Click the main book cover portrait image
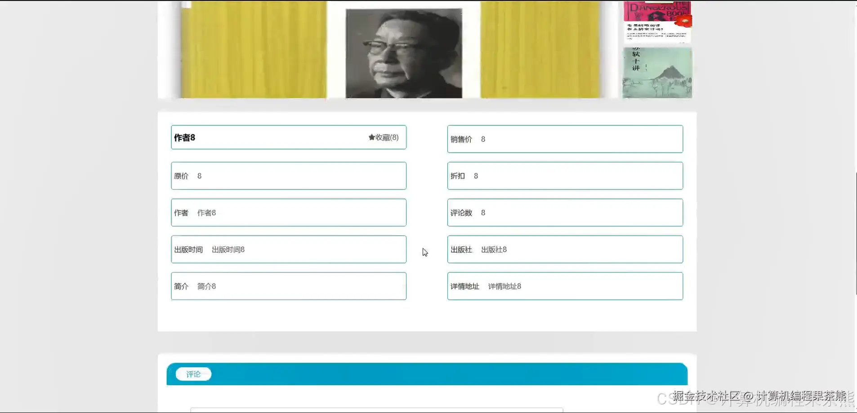The width and height of the screenshot is (857, 413). (404, 53)
